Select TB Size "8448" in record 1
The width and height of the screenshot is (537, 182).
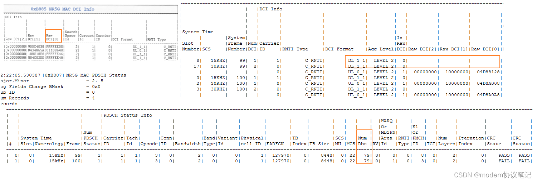tap(327, 161)
